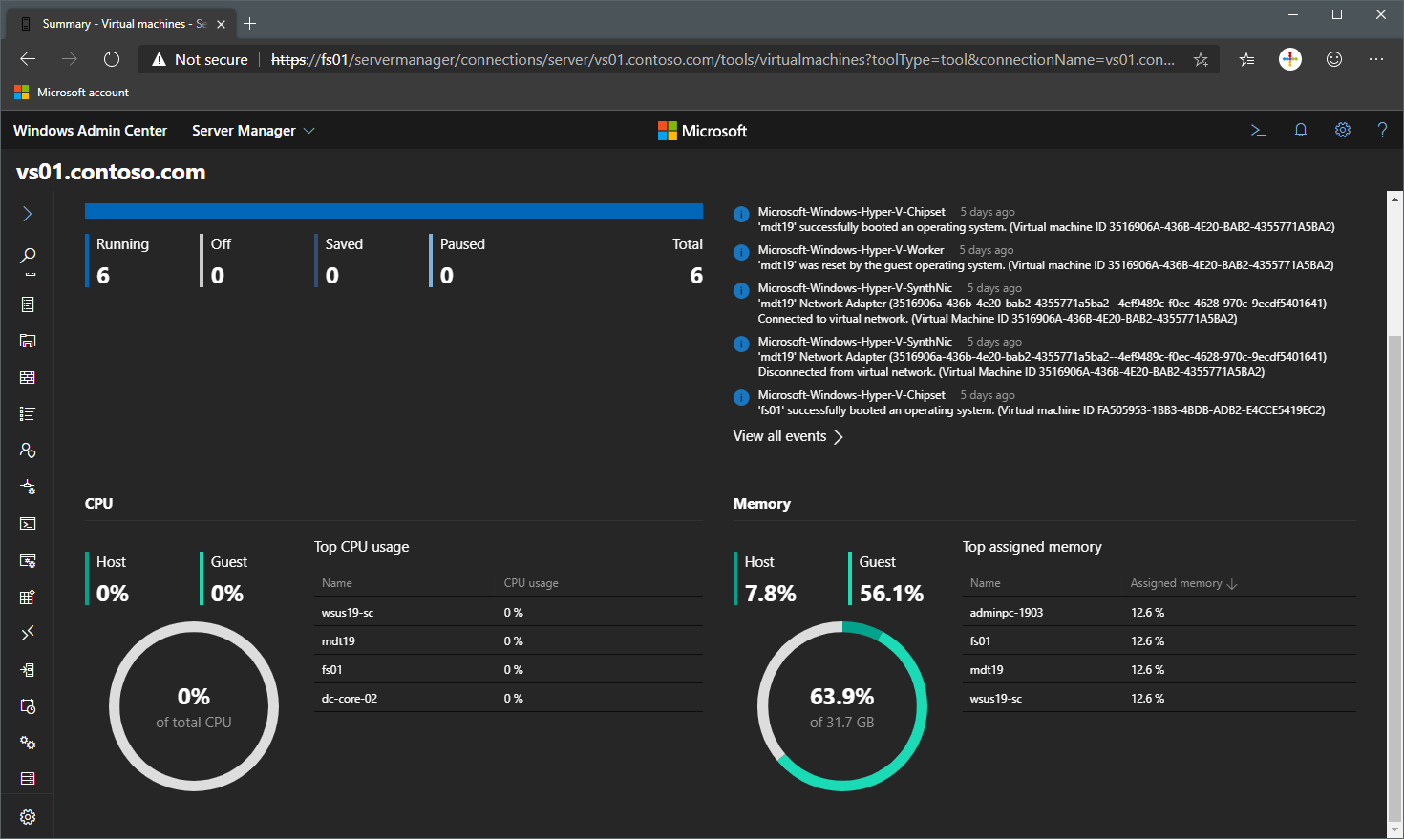This screenshot has width=1404, height=839.
Task: Expand the Server Manager dropdown
Action: click(253, 131)
